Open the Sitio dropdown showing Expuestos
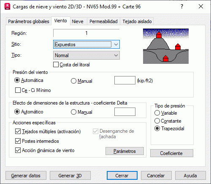 (x=87, y=45)
